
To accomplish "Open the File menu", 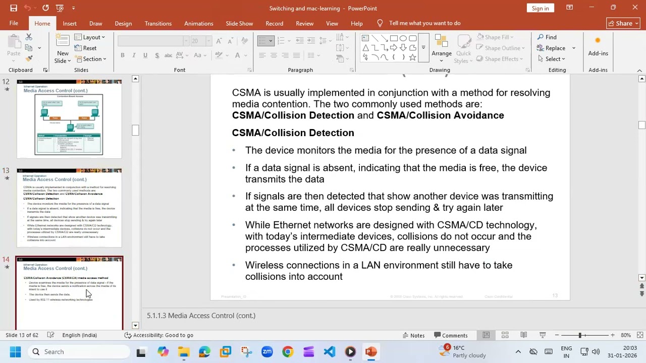I will click(x=14, y=23).
